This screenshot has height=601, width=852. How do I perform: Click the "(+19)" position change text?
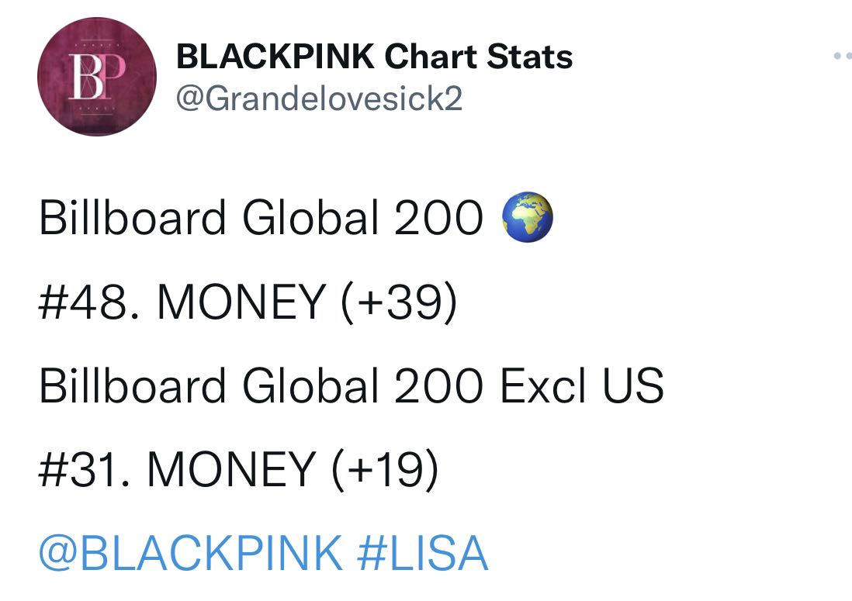[x=385, y=470]
